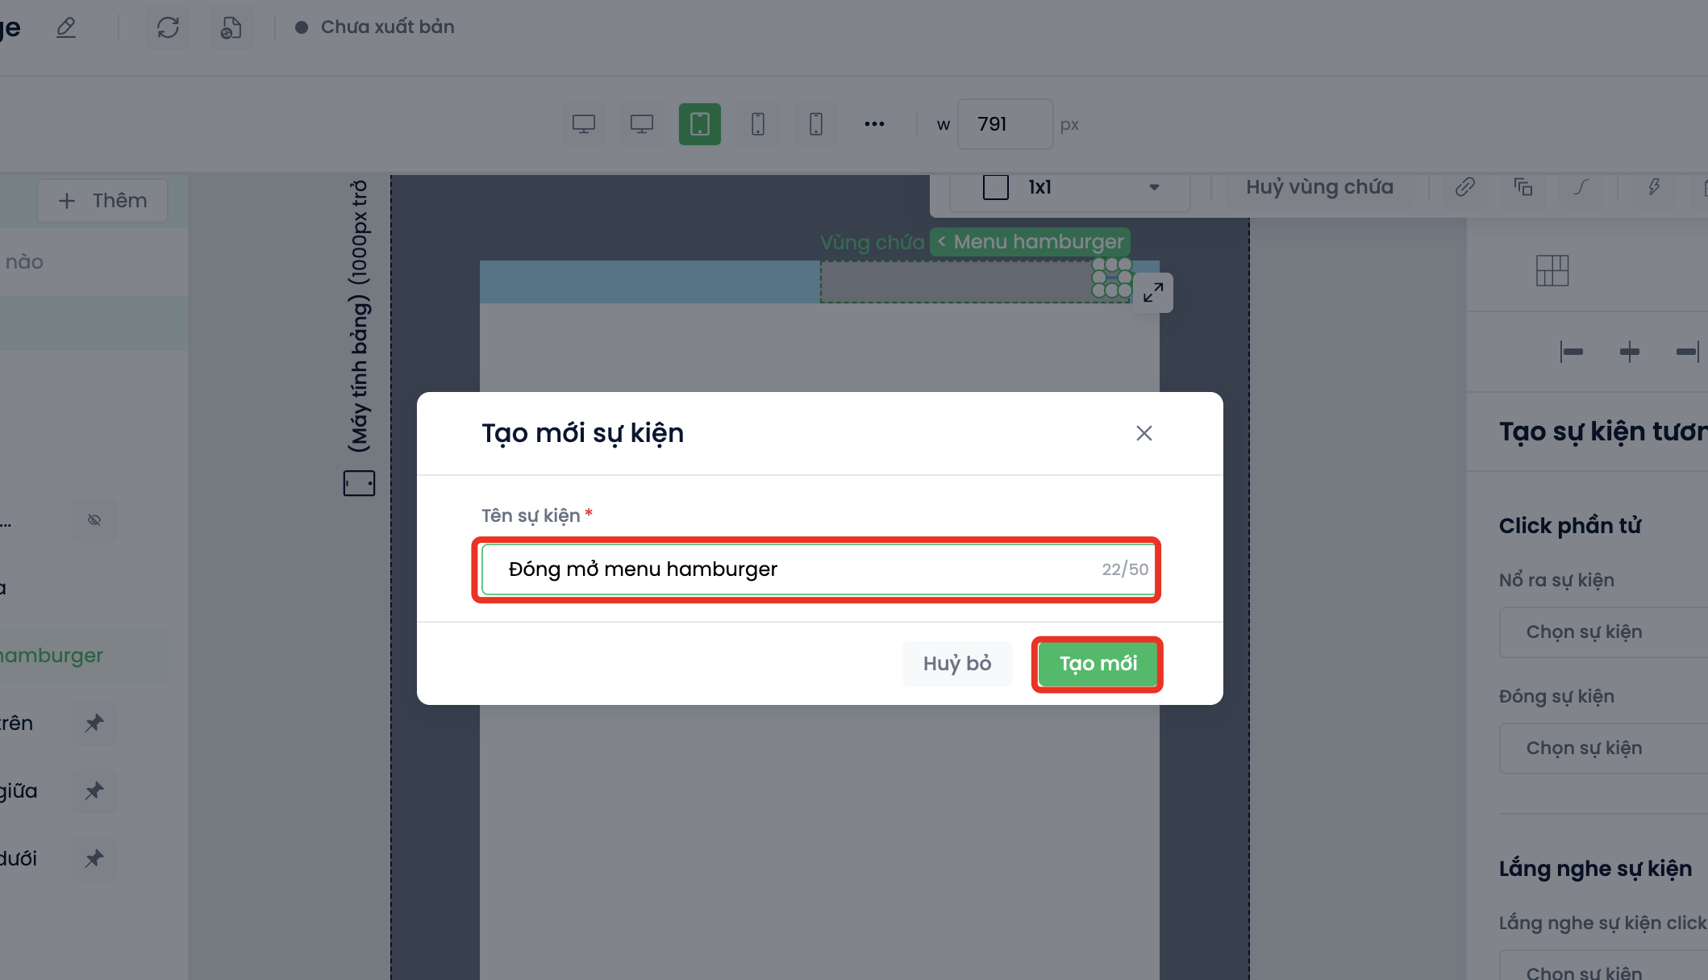1708x980 pixels.
Task: Click the refresh sync icon
Action: click(x=168, y=27)
